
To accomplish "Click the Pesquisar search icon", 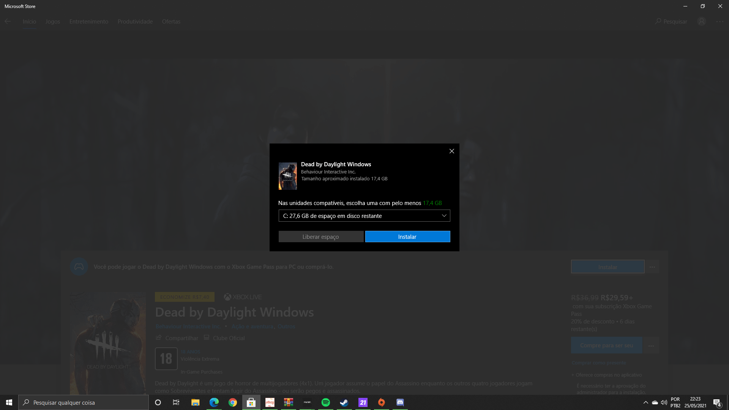I will point(658,21).
